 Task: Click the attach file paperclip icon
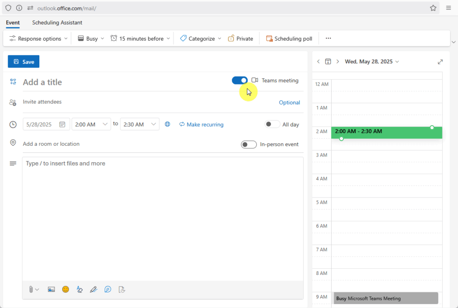pyautogui.click(x=31, y=289)
